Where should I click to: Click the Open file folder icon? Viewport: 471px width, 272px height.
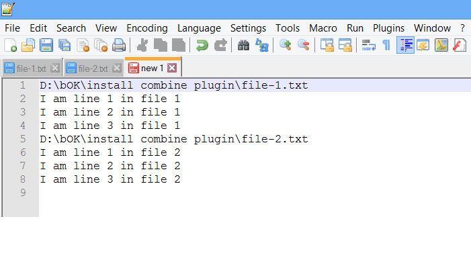(x=28, y=46)
